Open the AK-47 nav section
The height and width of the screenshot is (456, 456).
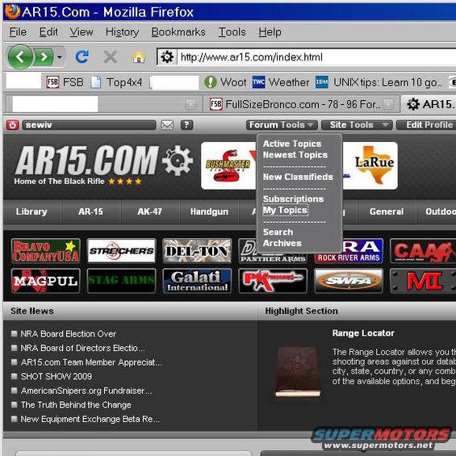coord(149,211)
